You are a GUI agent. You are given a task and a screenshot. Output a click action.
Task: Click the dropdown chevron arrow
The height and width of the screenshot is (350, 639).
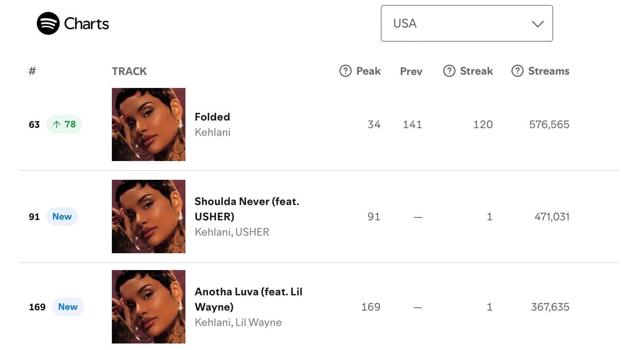point(537,24)
